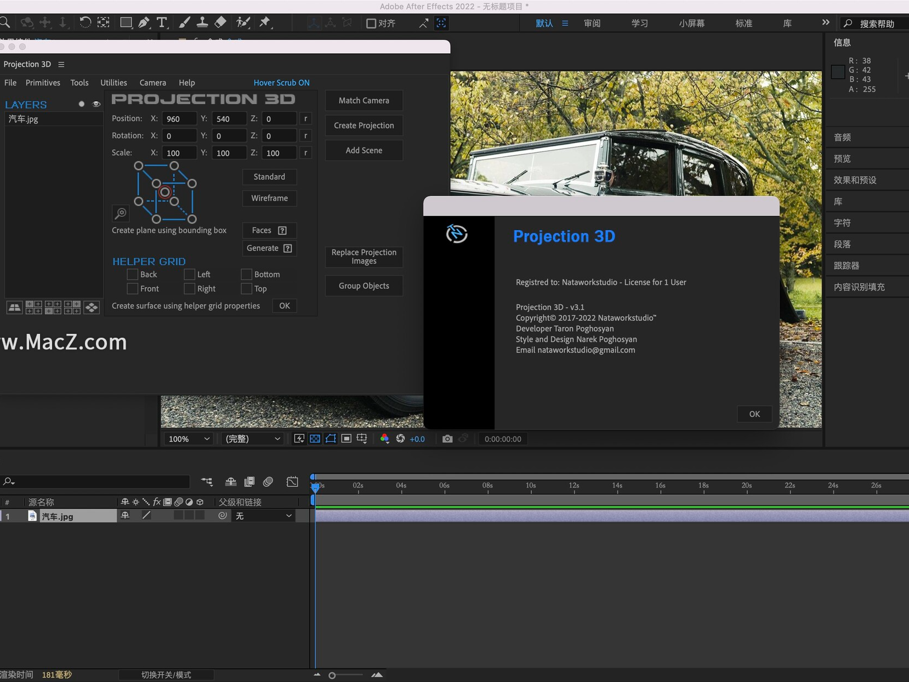
Task: Open the Camera menu in Projection 3D
Action: [152, 82]
